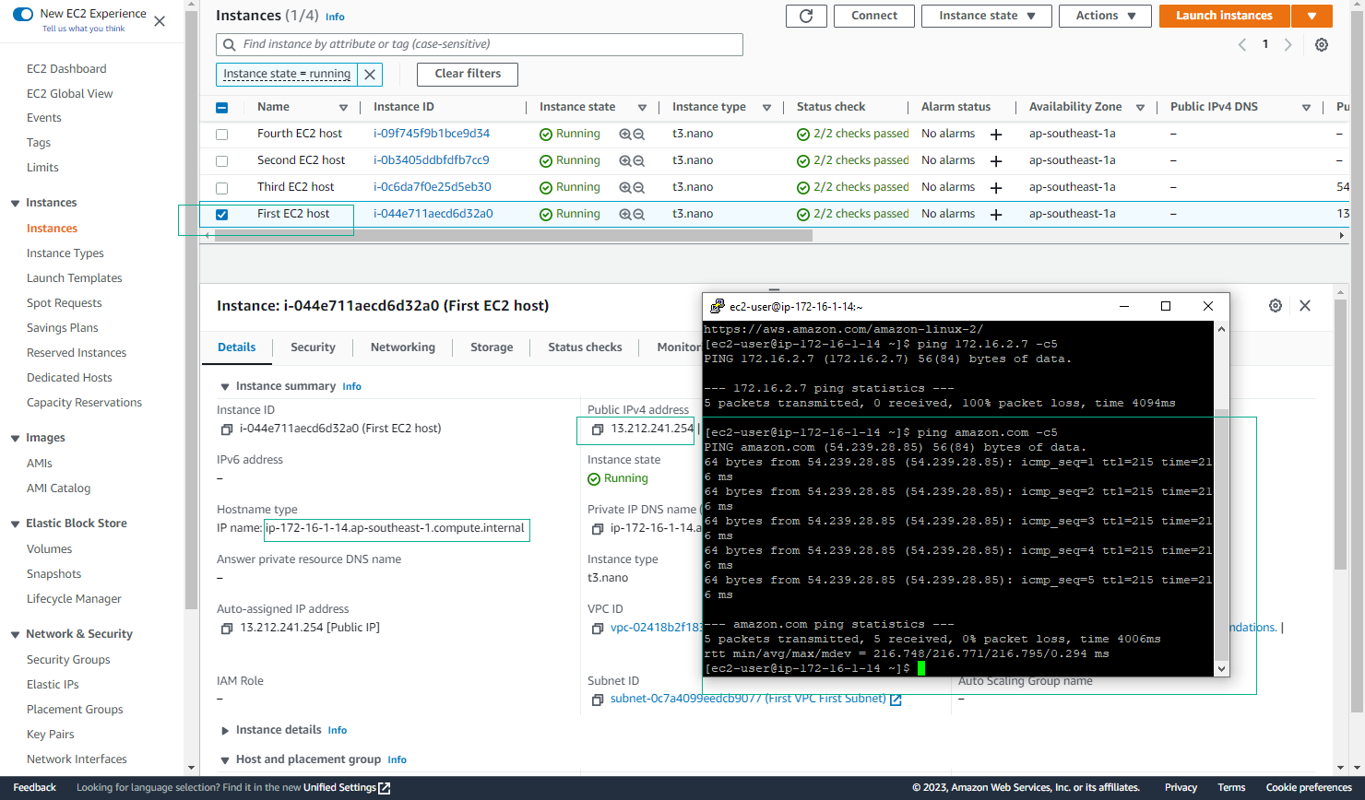
Task: Open table preferences gear icon
Action: coord(1322,44)
